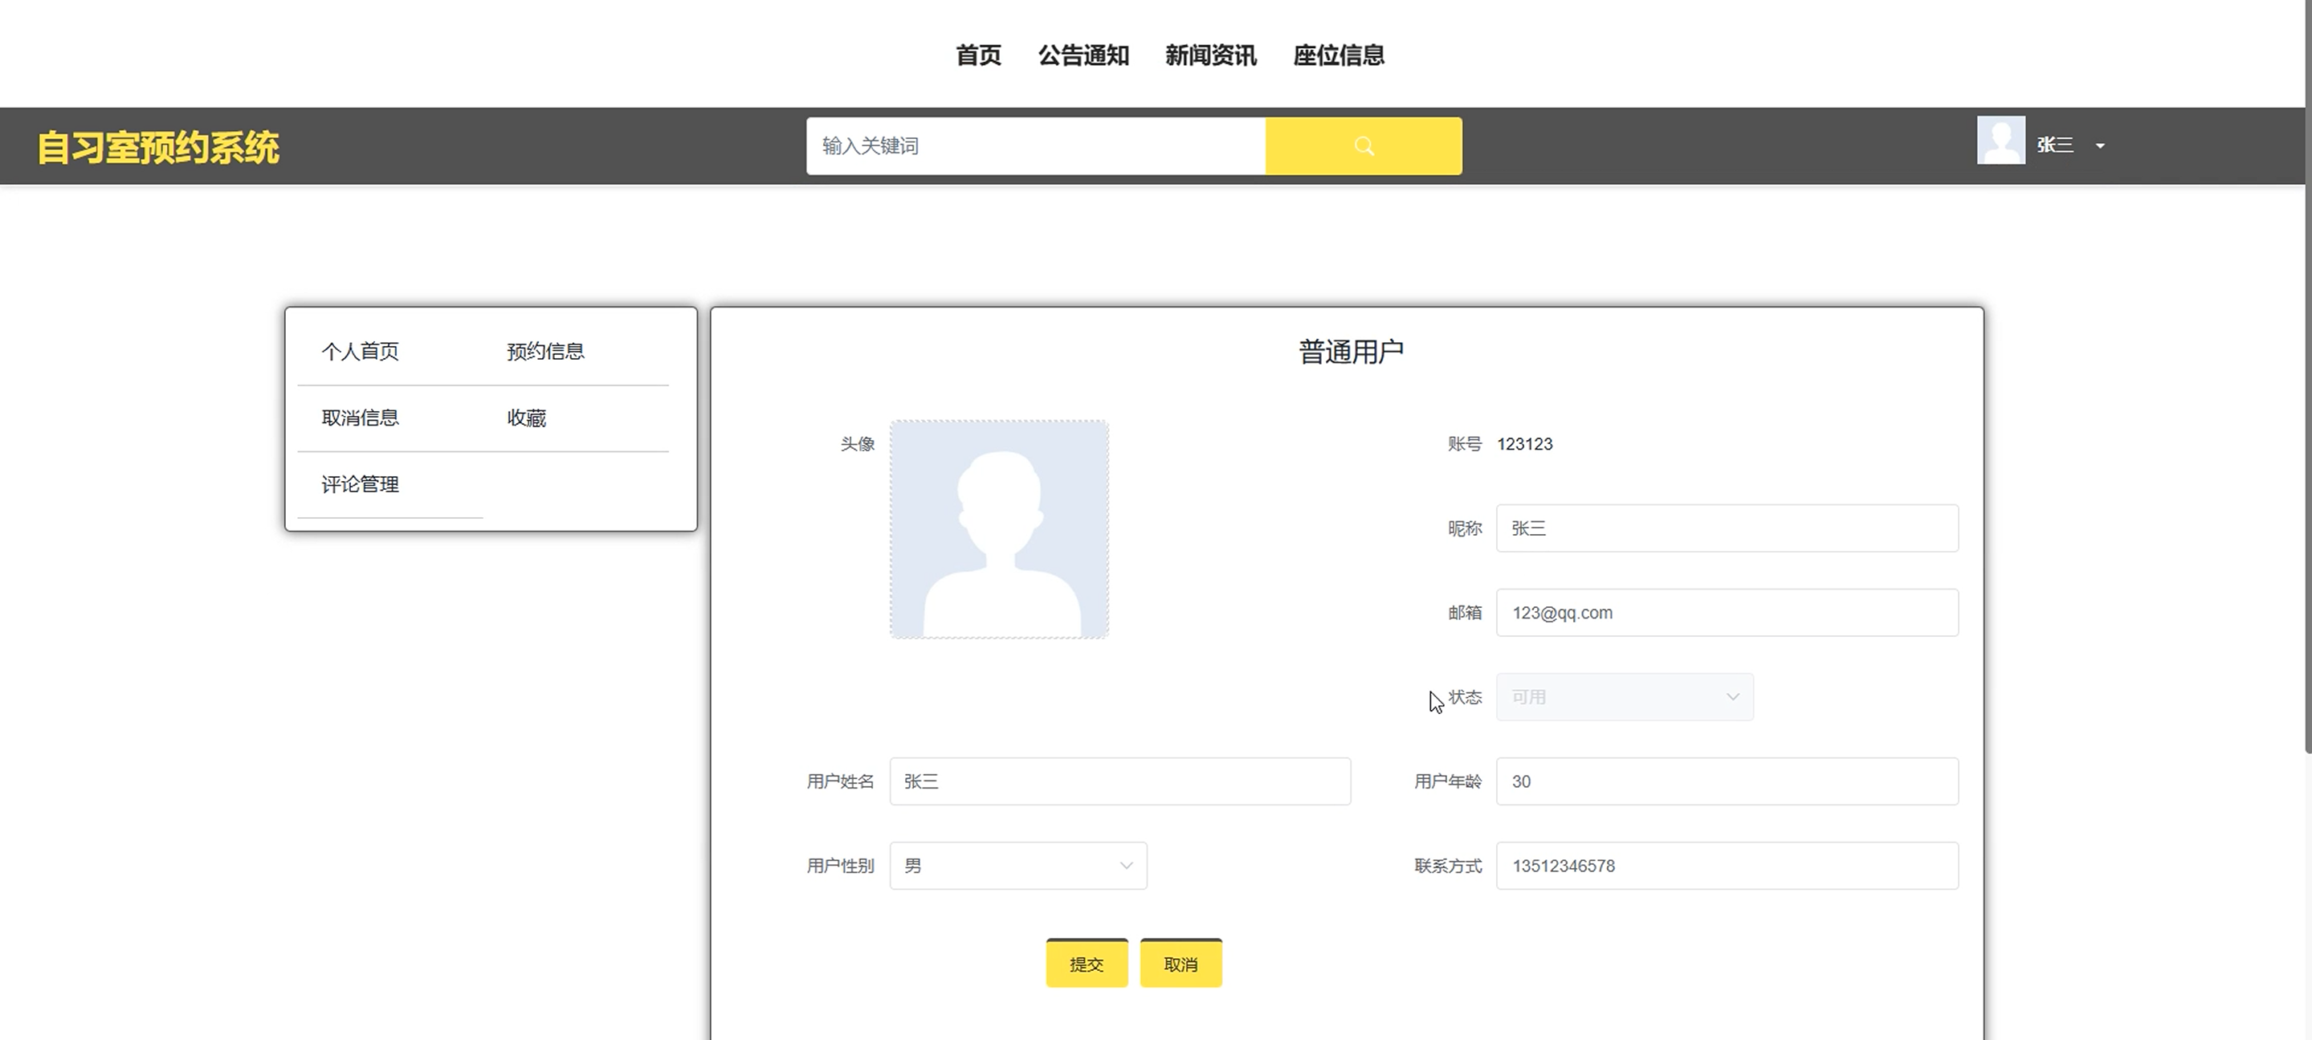
Task: Open 公告通知 navigation item
Action: click(1083, 55)
